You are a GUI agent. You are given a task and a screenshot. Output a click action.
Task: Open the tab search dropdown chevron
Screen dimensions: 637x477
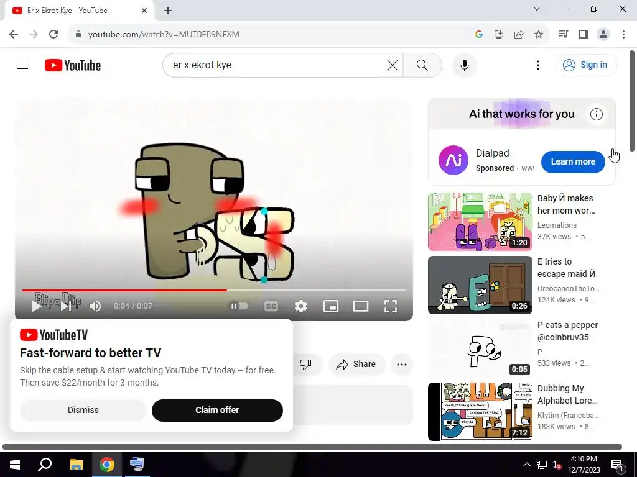click(537, 9)
